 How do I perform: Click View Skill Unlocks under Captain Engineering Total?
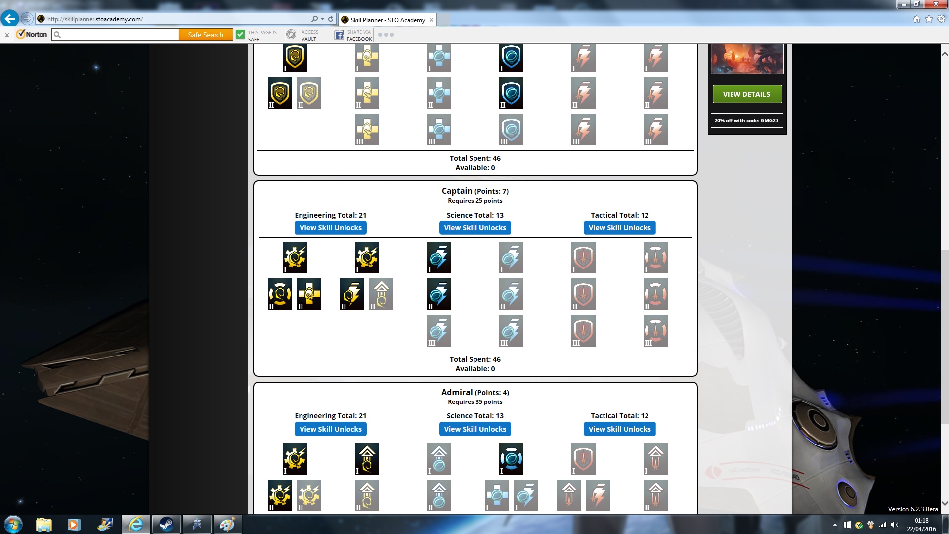pos(330,228)
